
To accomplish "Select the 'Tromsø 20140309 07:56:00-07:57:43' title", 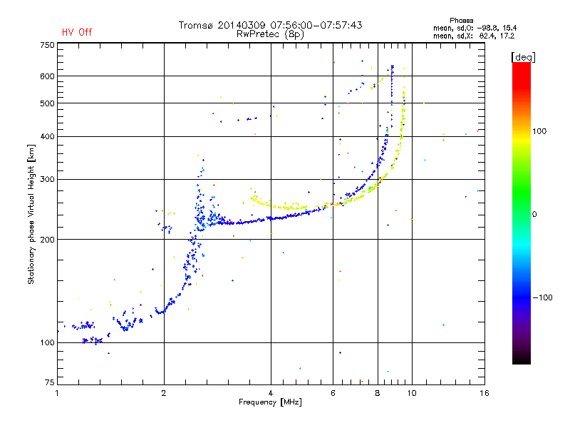I will coord(270,25).
